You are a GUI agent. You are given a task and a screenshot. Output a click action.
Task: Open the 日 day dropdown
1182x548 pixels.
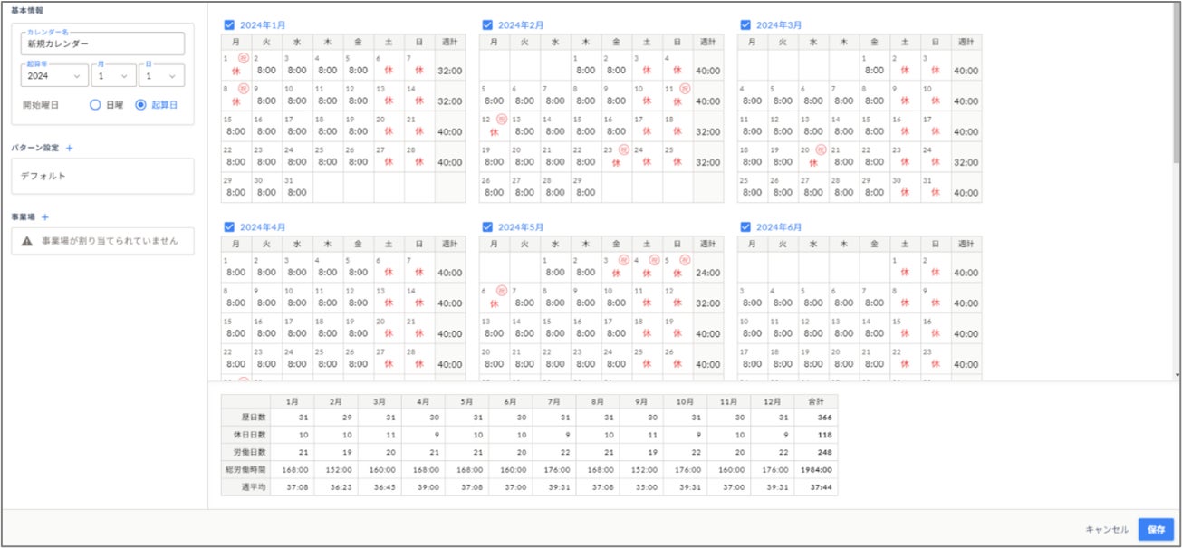[x=162, y=76]
